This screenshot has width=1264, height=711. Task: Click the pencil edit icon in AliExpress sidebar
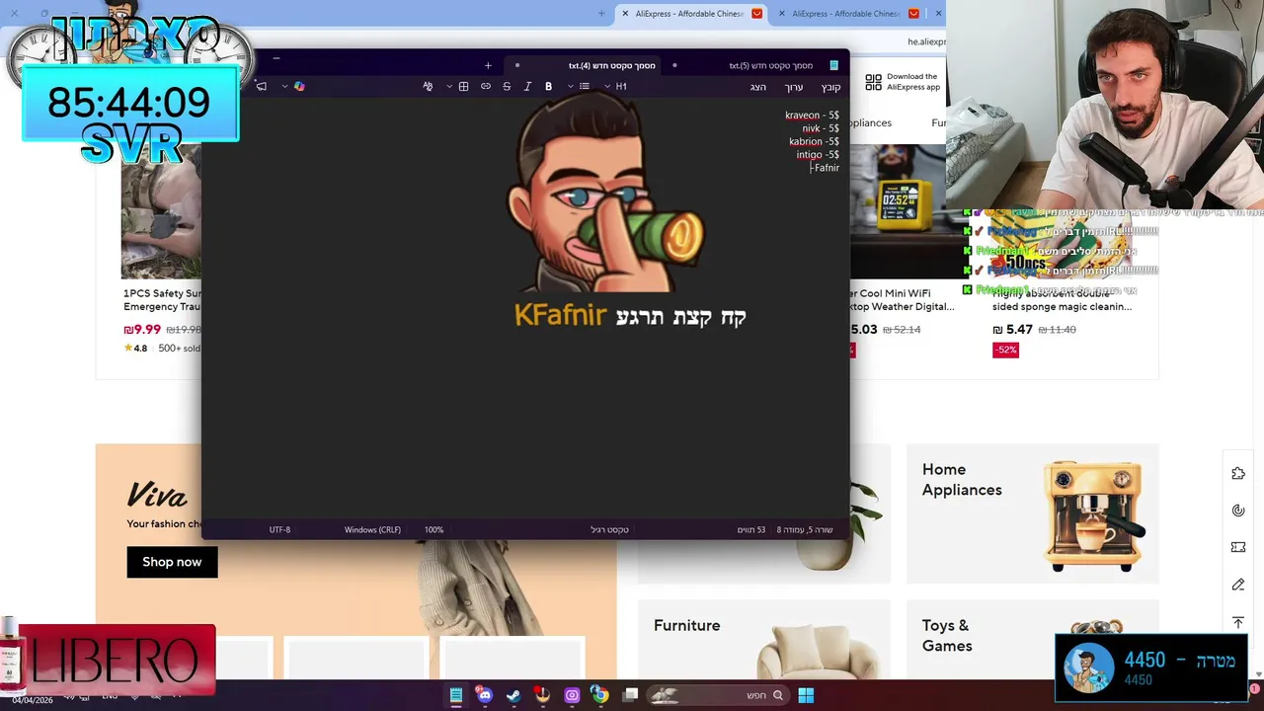tap(1238, 585)
